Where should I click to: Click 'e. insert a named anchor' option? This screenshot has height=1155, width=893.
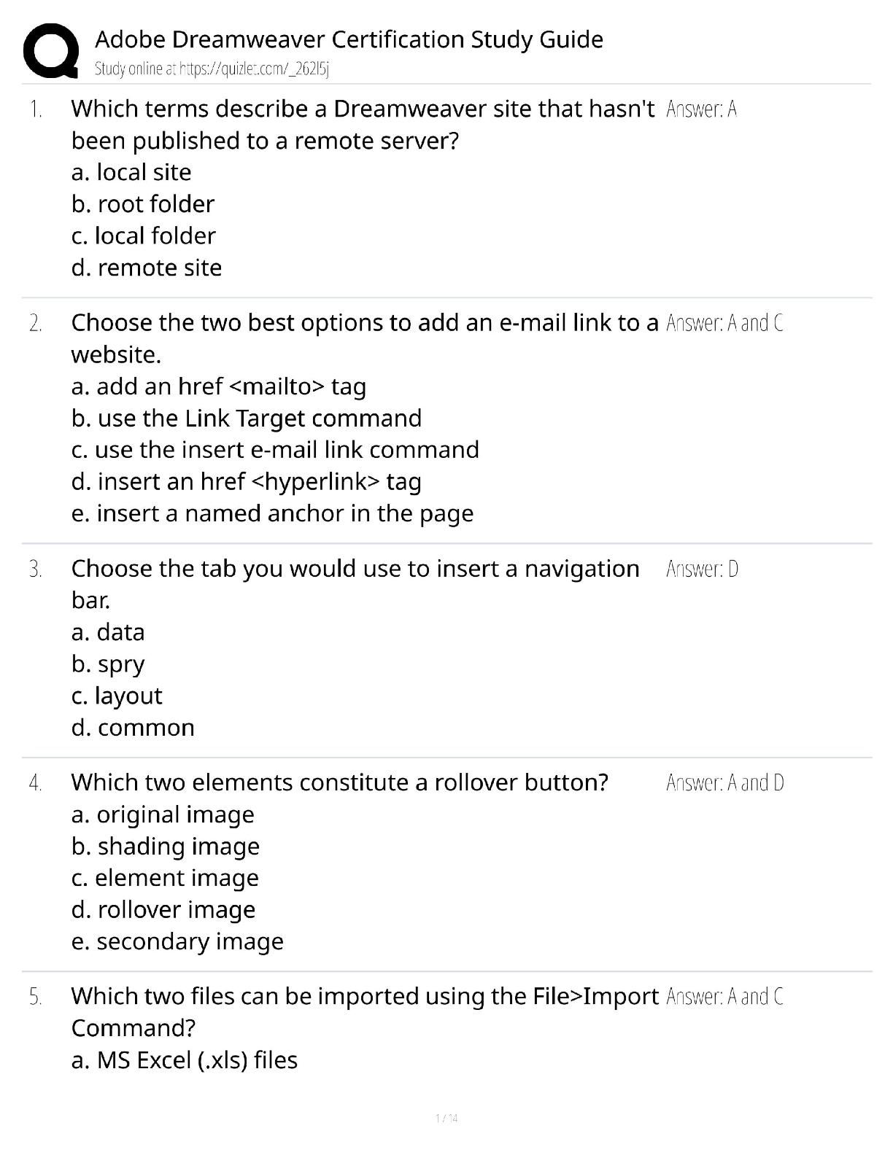(272, 513)
